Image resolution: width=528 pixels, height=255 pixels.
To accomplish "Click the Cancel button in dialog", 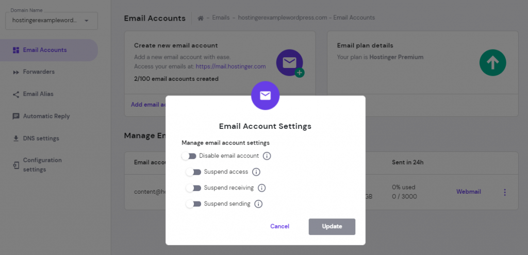I will coord(279,227).
